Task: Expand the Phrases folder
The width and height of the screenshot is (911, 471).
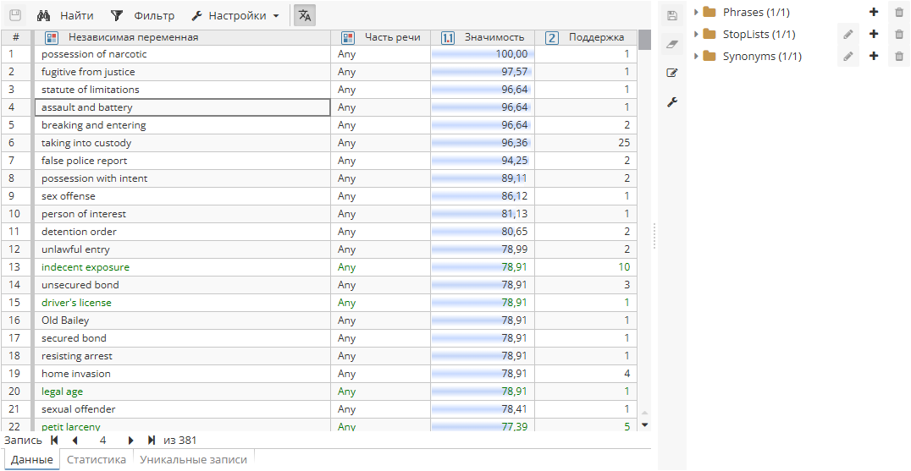Action: [x=696, y=12]
